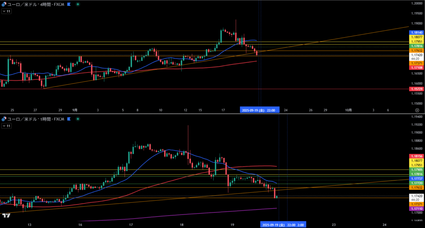Click the 10月 label on the 4時間 time axis
Viewport: 425px width, 228px height.
tap(349, 110)
